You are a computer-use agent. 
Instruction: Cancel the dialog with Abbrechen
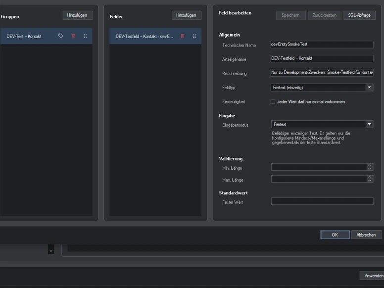click(x=366, y=235)
